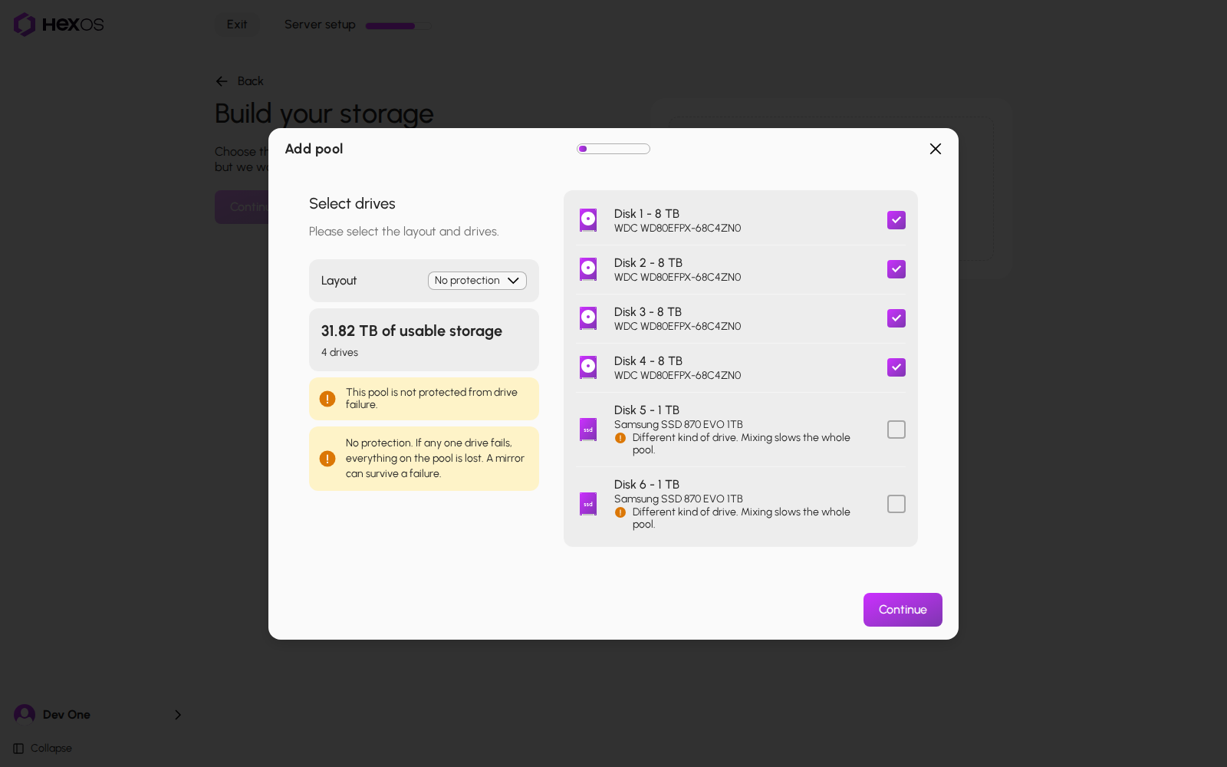Expand the Dev One account chevron
The width and height of the screenshot is (1227, 767).
pos(178,715)
